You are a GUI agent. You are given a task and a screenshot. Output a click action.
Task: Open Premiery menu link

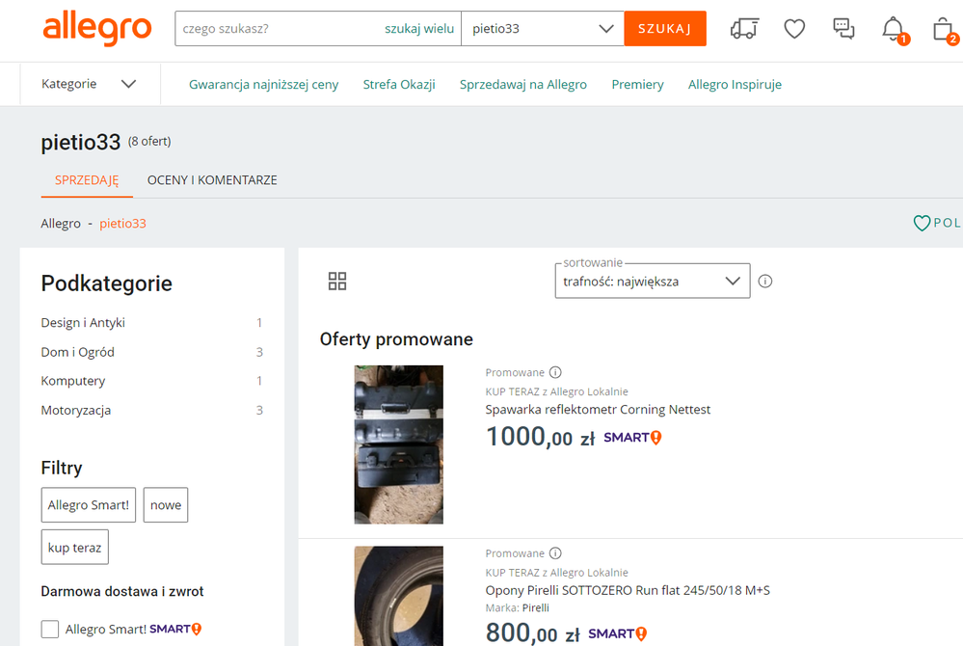tap(637, 84)
